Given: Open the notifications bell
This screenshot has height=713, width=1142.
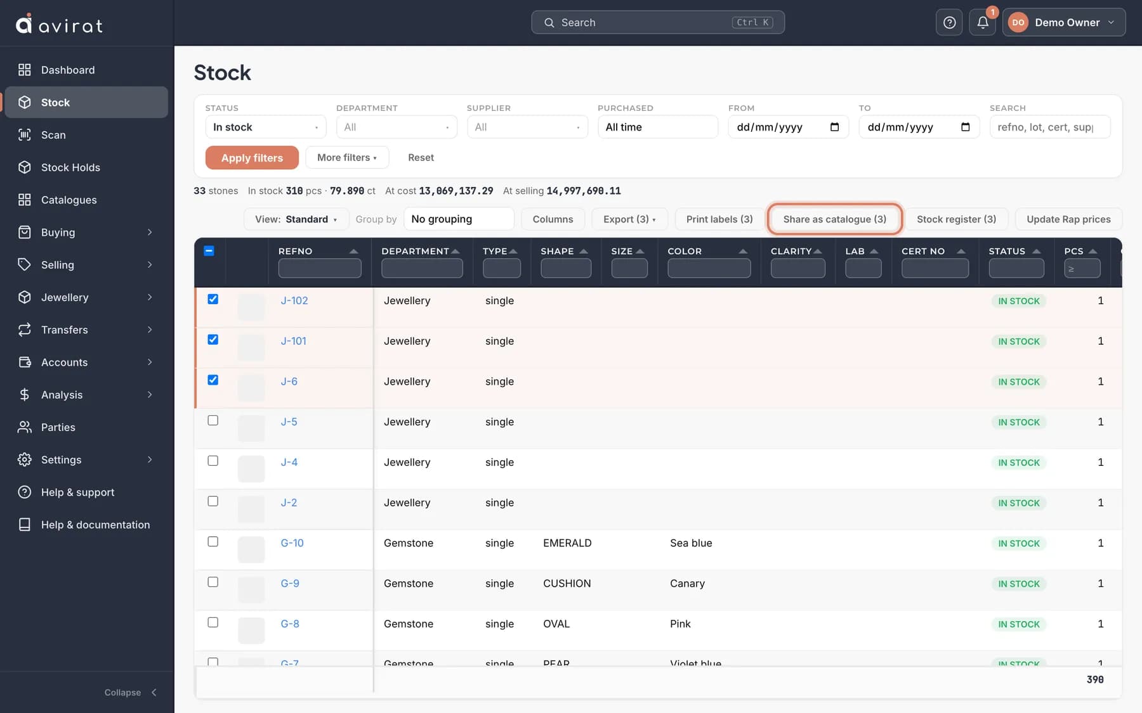Looking at the screenshot, I should click(x=982, y=22).
